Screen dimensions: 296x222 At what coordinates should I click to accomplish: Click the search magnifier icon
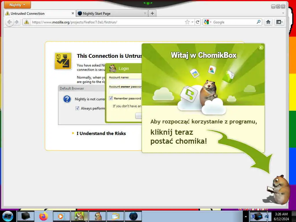[259, 22]
